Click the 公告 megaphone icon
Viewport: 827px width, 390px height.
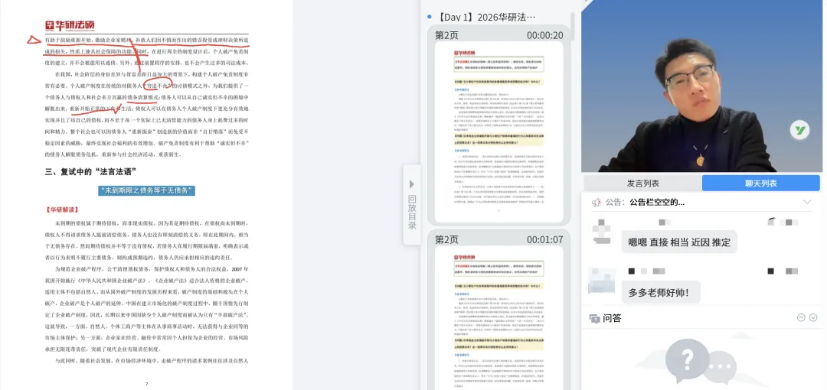coord(597,203)
